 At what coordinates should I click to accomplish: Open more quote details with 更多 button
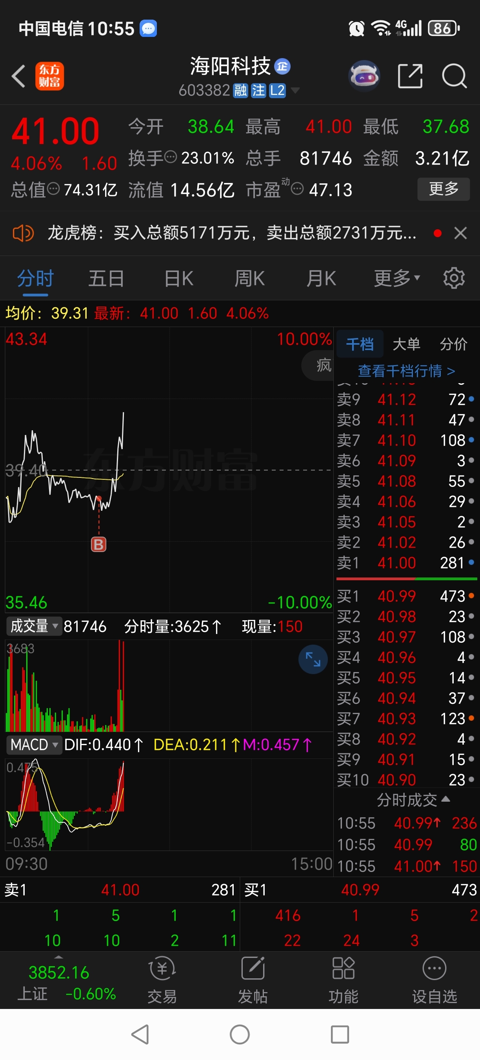click(444, 189)
